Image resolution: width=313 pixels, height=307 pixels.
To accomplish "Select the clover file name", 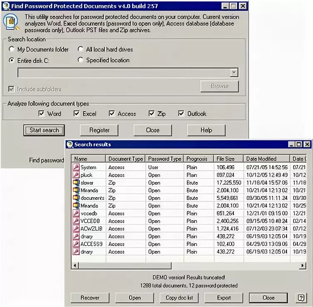I will point(87,183).
